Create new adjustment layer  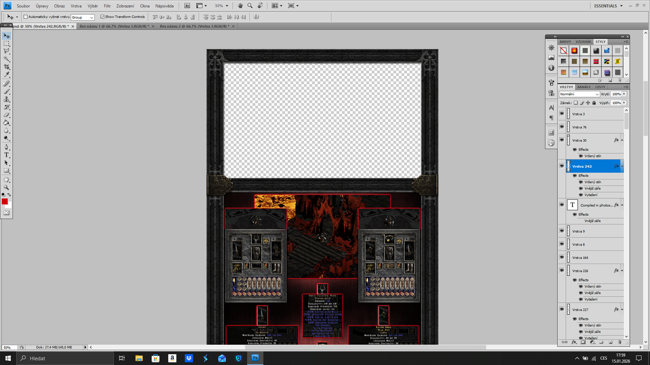click(592, 342)
